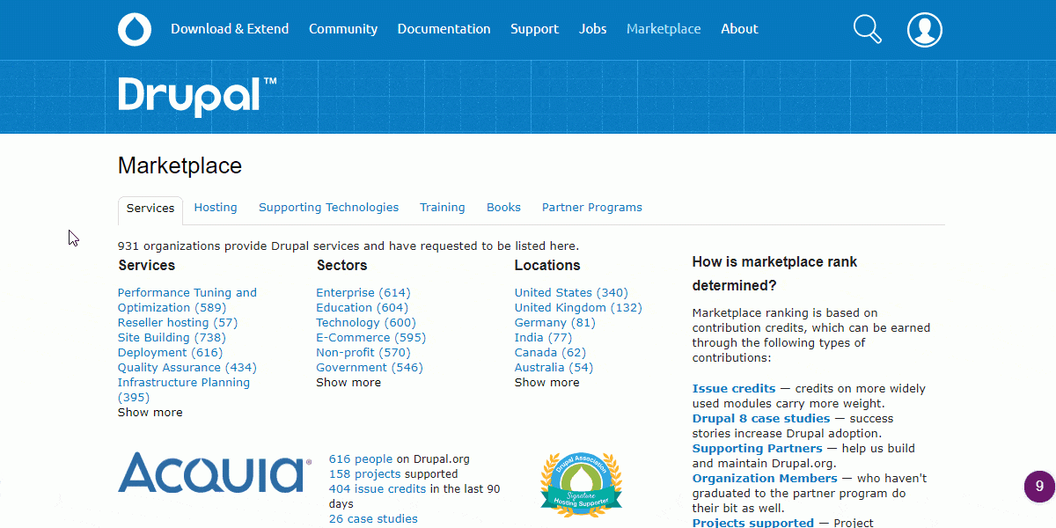Click the Signature Hosting Supporter badge
The height and width of the screenshot is (528, 1056).
[x=581, y=484]
